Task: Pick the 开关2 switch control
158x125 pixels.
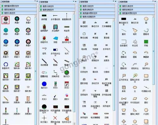Action: tap(67, 85)
